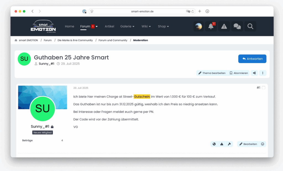Click the moderation warning triangle in header
This screenshot has width=283, height=171.
pyautogui.click(x=224, y=26)
